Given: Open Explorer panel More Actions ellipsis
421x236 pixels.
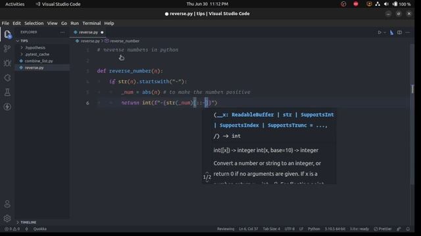Looking at the screenshot, I should tap(62, 32).
